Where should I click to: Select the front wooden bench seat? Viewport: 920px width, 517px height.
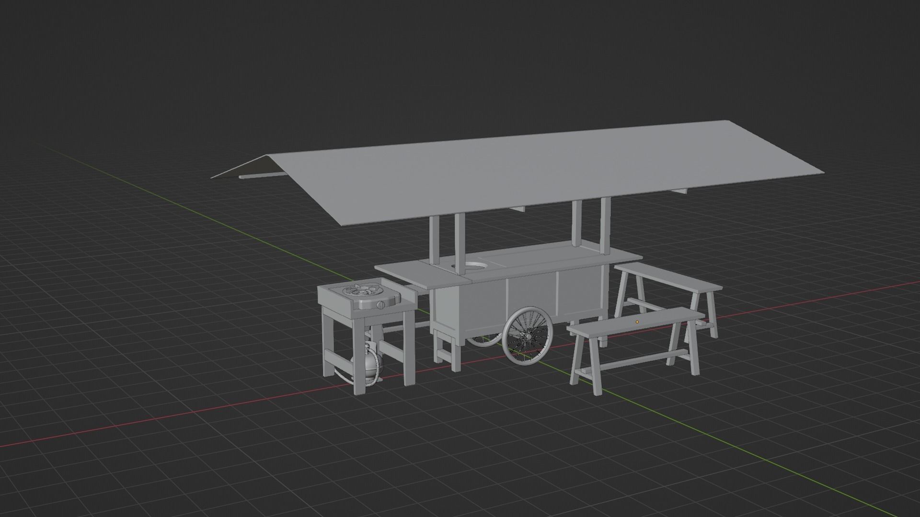pos(636,323)
